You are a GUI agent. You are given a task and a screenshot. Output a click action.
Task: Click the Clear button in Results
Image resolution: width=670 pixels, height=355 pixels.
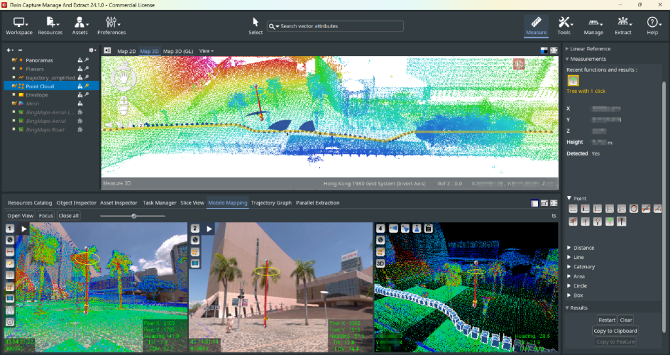tap(626, 320)
